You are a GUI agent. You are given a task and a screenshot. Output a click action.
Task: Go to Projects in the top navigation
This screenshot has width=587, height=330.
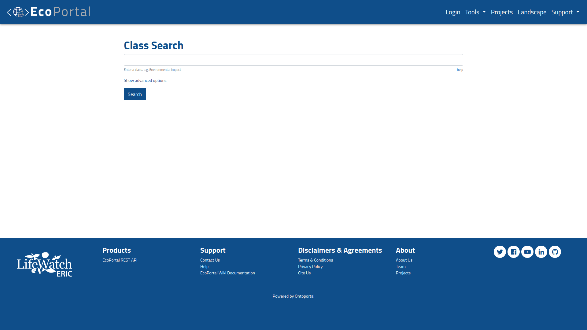[x=502, y=12]
